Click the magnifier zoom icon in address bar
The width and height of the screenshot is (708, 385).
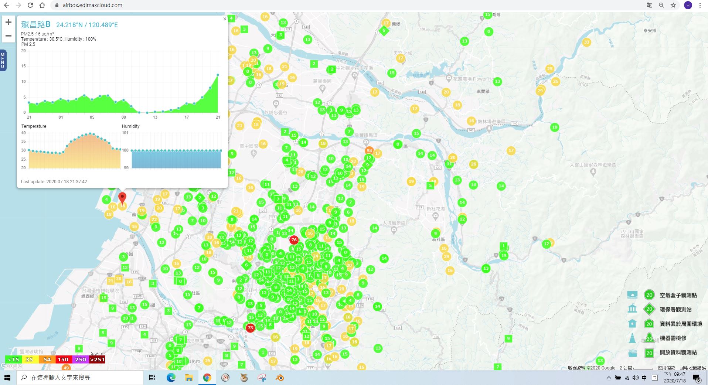click(661, 5)
